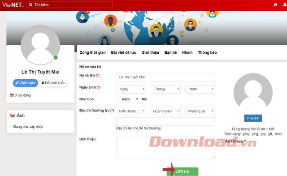Viewport: 287px width, 176px height.
Task: Click the large profile avatar on left
Action: [40, 45]
